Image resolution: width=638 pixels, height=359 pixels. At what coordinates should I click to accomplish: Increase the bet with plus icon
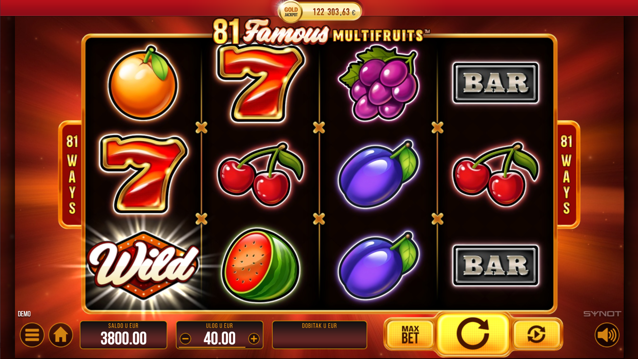(x=254, y=339)
